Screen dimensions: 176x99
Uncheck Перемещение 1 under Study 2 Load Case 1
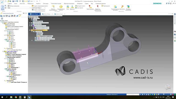pyautogui.click(x=10, y=75)
